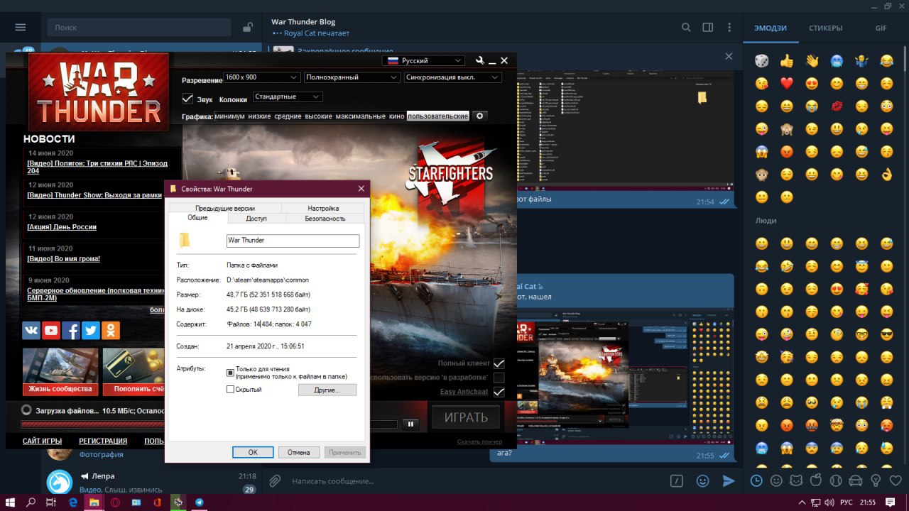Close the pinned message bar

(729, 56)
